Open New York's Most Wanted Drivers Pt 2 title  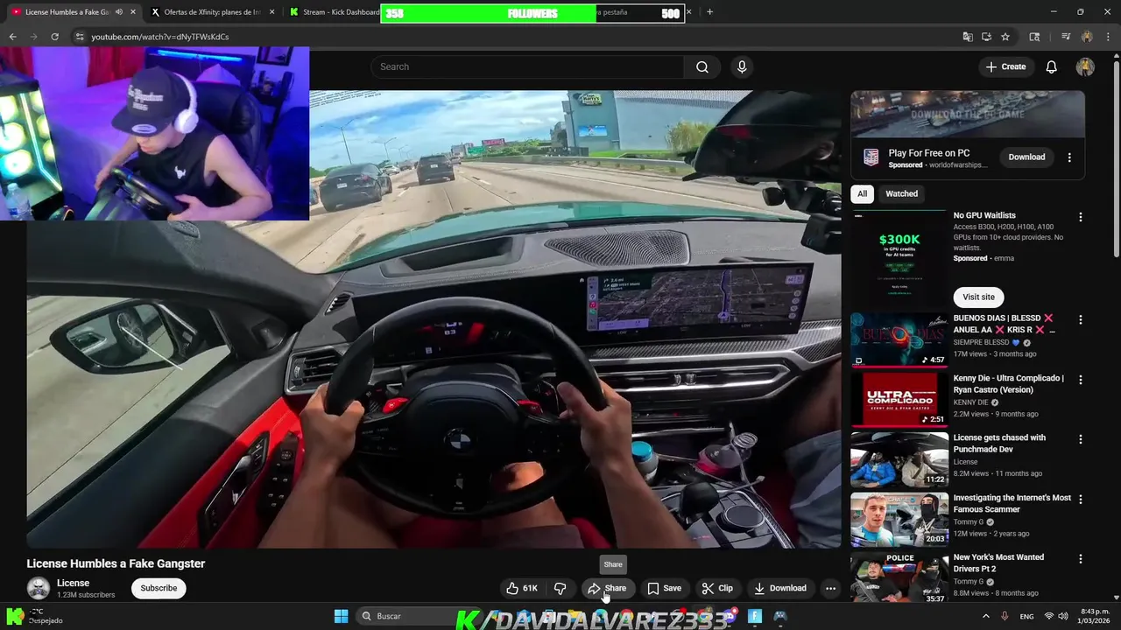(998, 563)
